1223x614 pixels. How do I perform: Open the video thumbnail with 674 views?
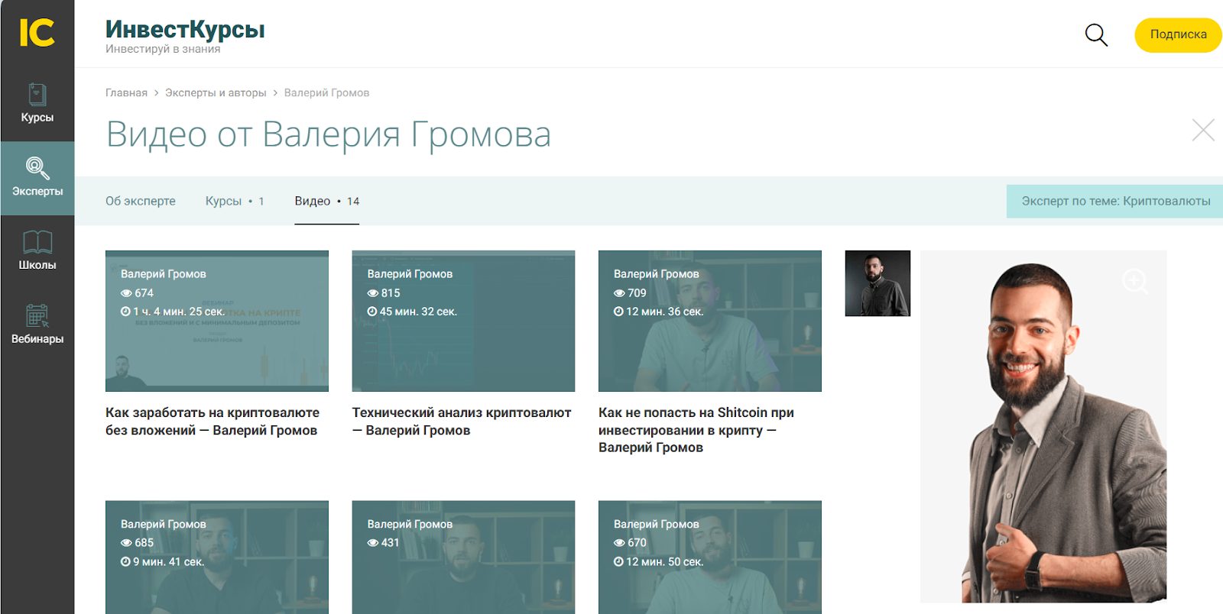click(217, 321)
